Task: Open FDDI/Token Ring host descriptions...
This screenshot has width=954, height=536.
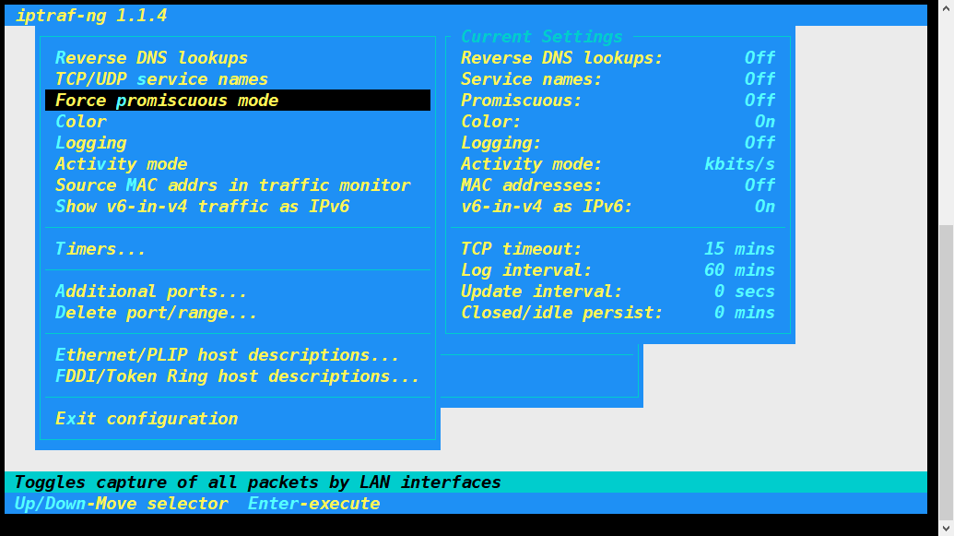Action: point(237,376)
